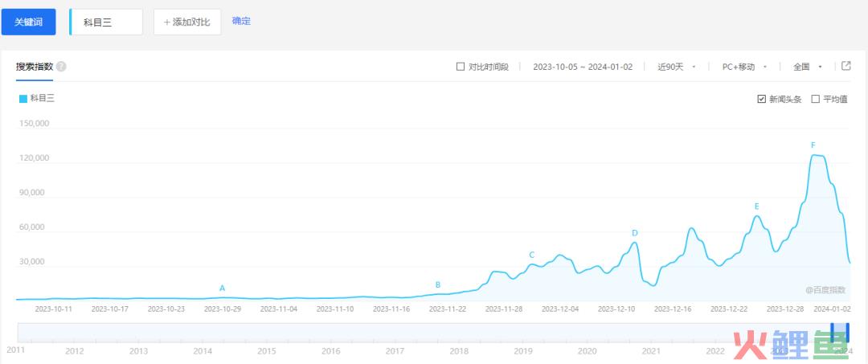Select news marker D on chart
The image size is (868, 364).
pos(634,233)
